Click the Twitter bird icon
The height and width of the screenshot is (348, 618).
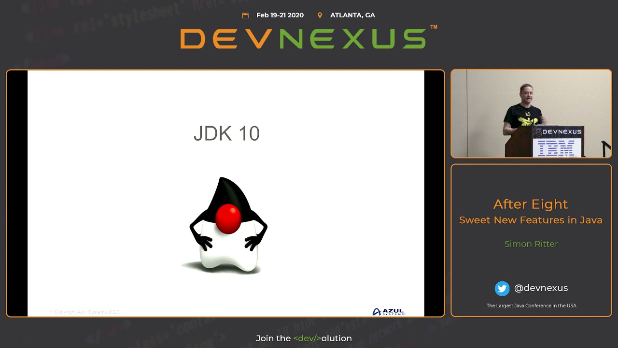tap(502, 289)
